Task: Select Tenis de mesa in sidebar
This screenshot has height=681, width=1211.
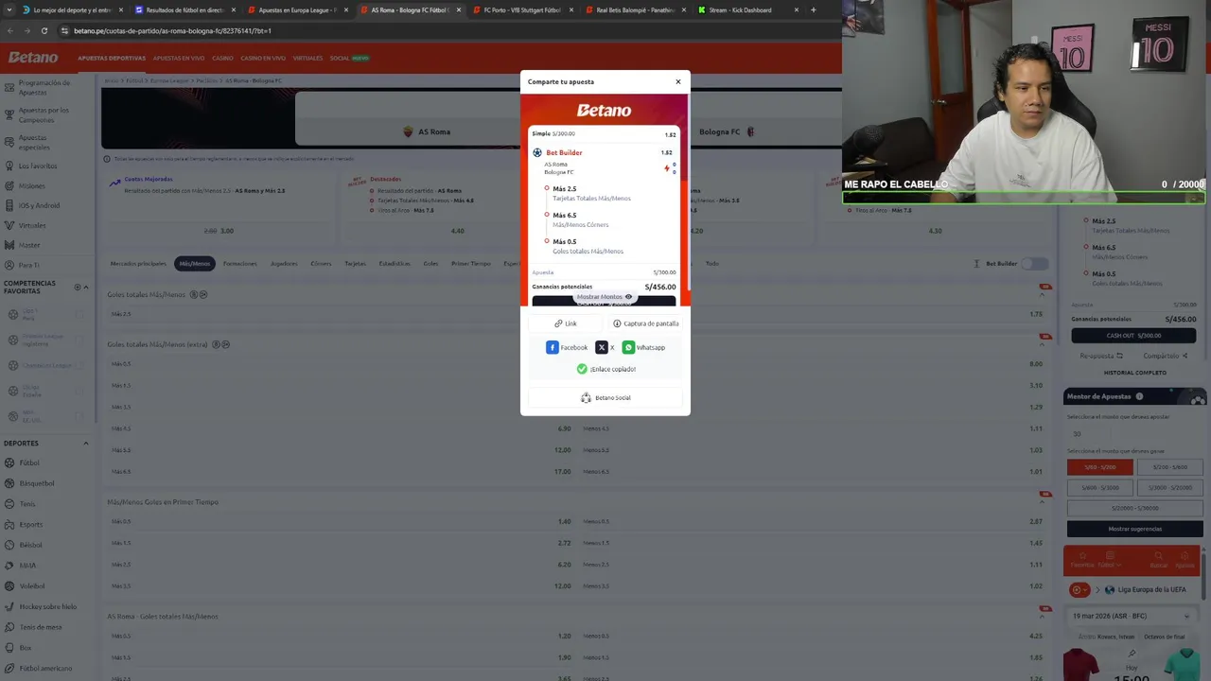Action: [x=40, y=627]
